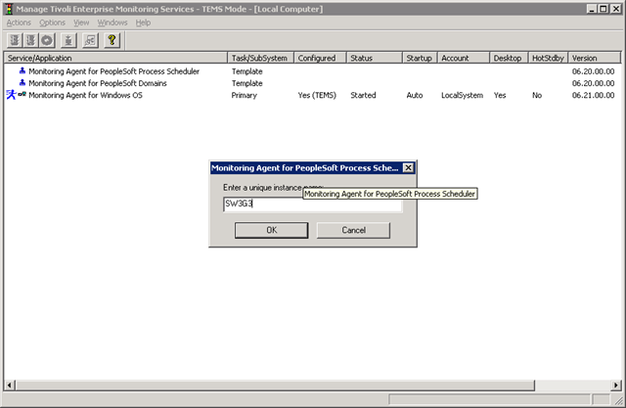Open the Actions menu

click(x=19, y=23)
